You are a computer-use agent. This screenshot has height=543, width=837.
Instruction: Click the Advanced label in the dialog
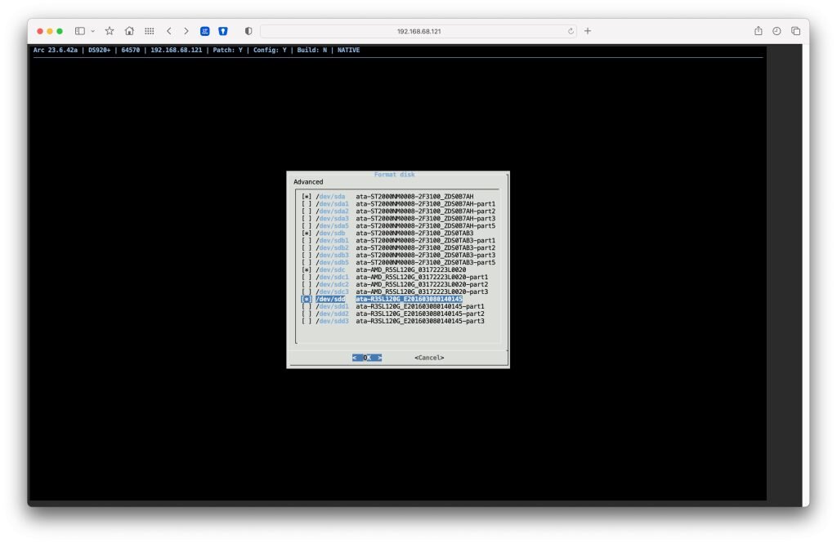[308, 182]
